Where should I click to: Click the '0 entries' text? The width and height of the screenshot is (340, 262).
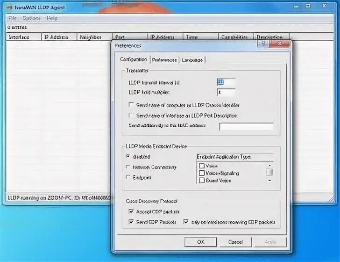point(17,28)
